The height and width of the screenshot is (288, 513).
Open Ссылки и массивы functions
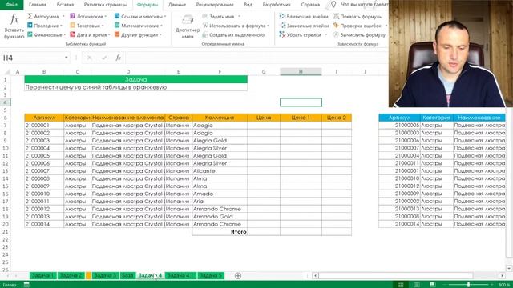[140, 16]
